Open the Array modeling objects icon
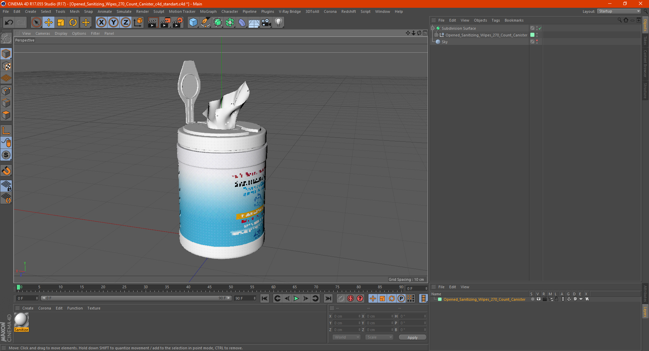This screenshot has width=649, height=351. coord(230,23)
